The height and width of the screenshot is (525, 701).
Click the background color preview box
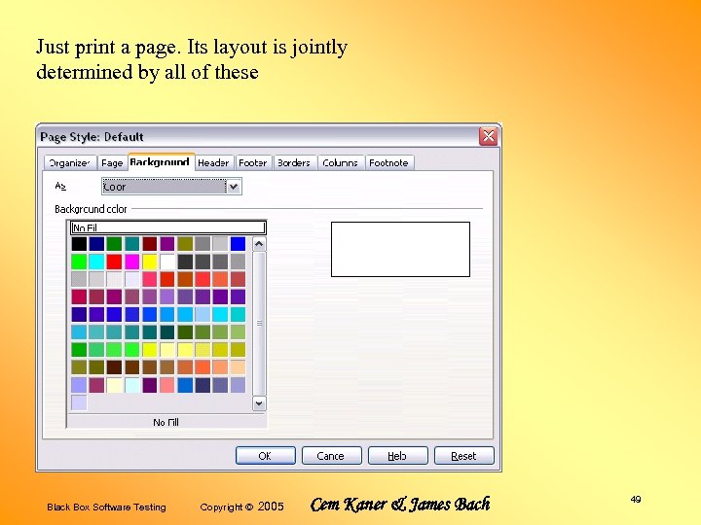[x=400, y=249]
